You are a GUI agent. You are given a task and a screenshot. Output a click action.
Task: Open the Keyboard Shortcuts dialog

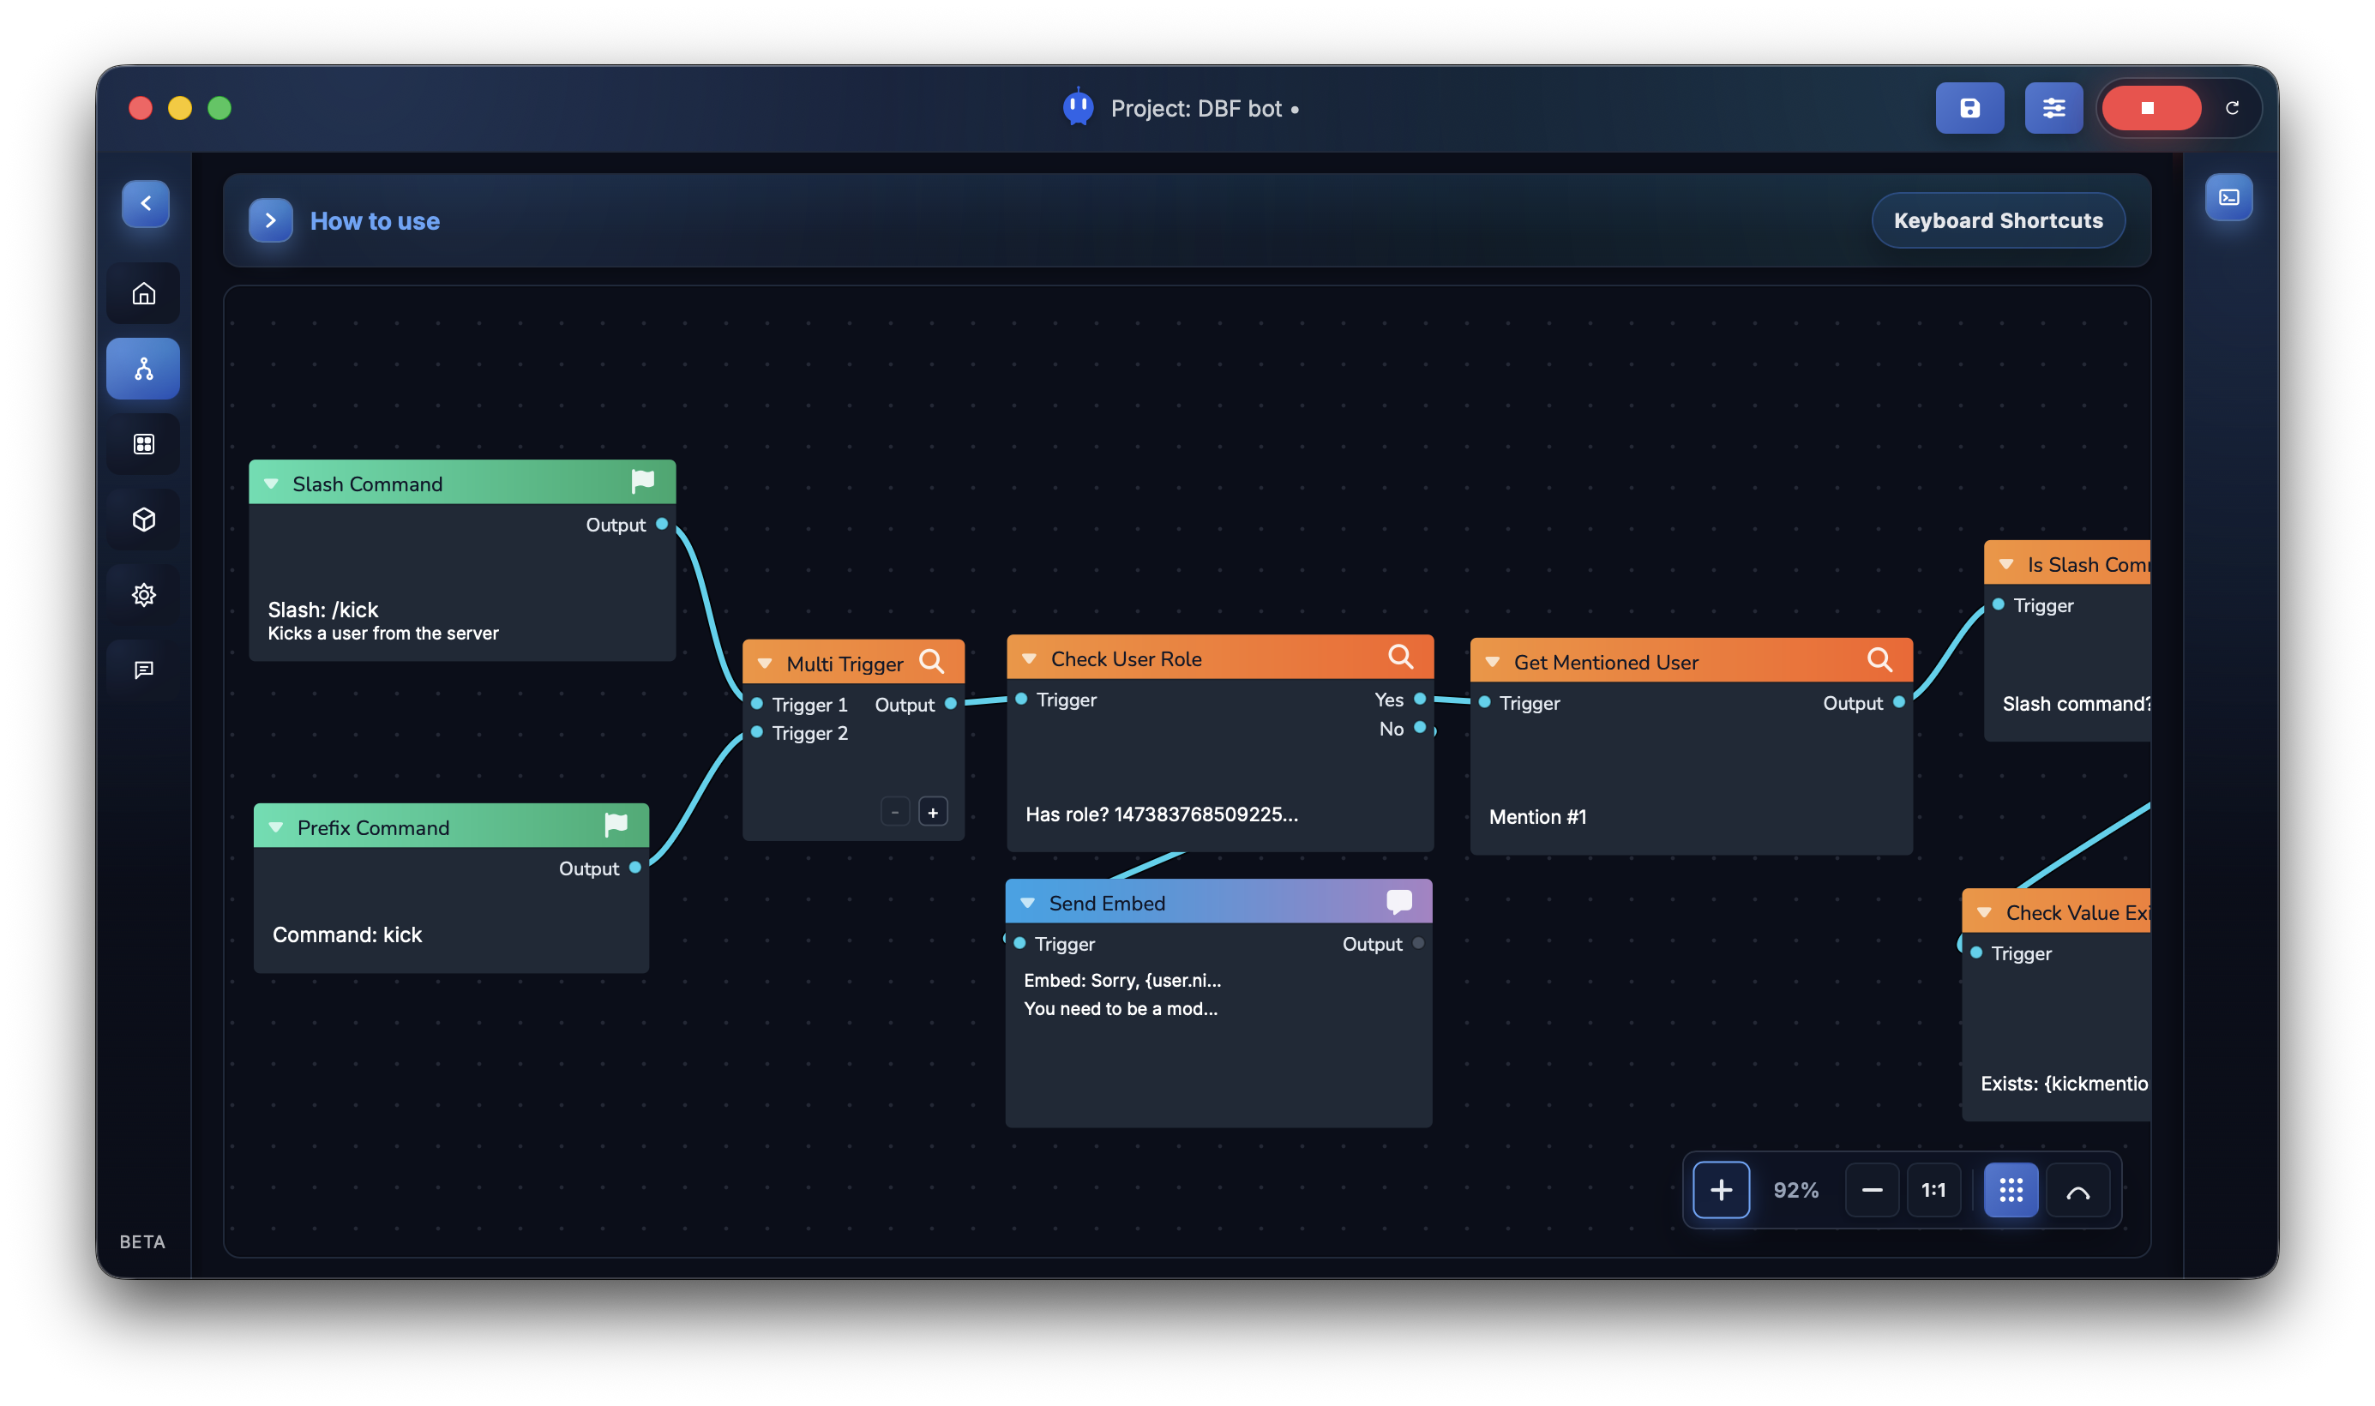pos(1998,219)
